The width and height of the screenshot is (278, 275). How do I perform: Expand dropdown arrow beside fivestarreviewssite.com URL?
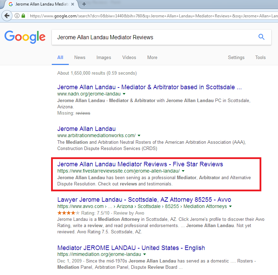click(x=183, y=171)
